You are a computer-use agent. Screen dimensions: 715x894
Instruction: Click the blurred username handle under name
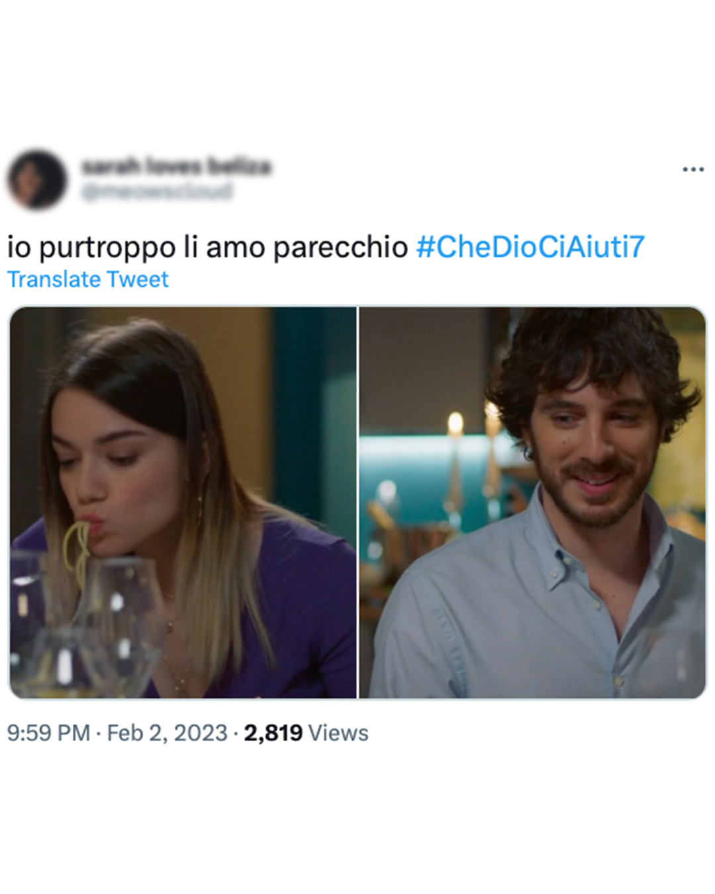click(157, 191)
